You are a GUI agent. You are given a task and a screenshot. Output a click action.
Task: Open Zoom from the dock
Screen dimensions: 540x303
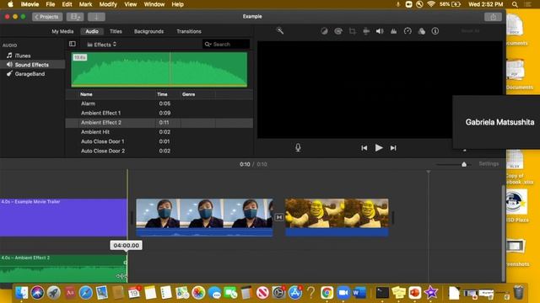coord(343,293)
